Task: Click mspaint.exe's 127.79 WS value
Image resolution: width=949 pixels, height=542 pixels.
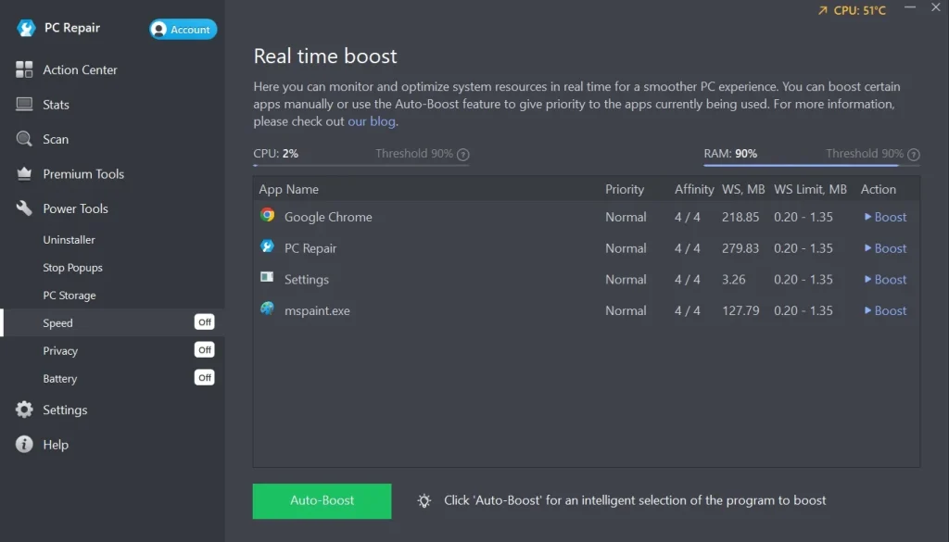Action: pyautogui.click(x=740, y=310)
